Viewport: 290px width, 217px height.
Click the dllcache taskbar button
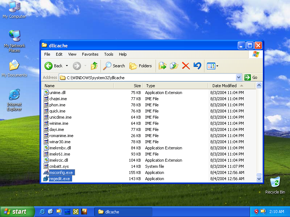(x=123, y=212)
